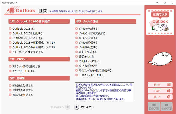Open 'ビューのレイアウトを変更する' lesson

(x=28, y=52)
